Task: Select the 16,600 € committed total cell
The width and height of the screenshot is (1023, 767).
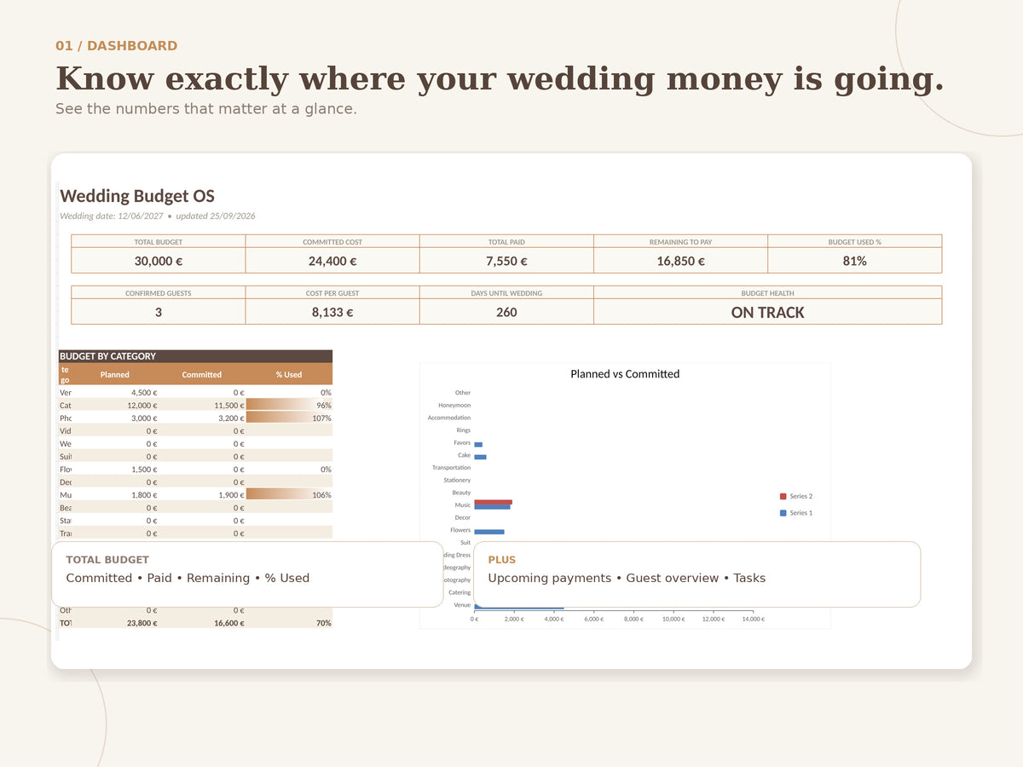Action: pos(202,623)
